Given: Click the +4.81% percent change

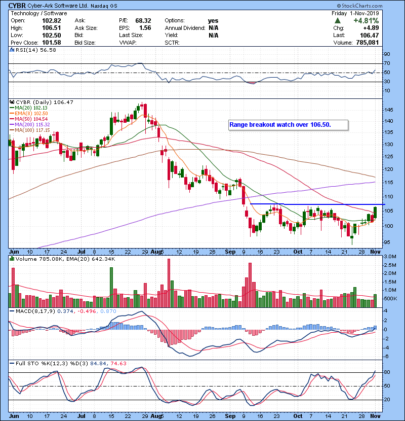Looking at the screenshot, I should pyautogui.click(x=366, y=21).
